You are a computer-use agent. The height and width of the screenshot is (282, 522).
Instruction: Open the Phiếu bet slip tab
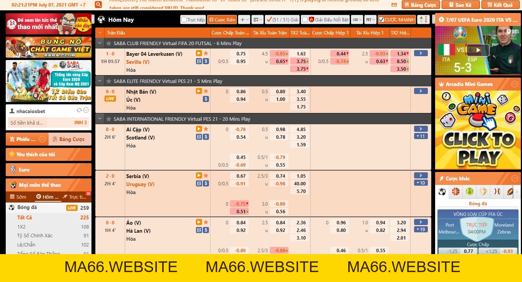27,139
